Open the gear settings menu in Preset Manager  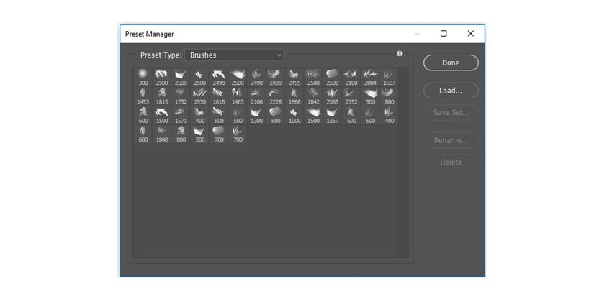(401, 54)
